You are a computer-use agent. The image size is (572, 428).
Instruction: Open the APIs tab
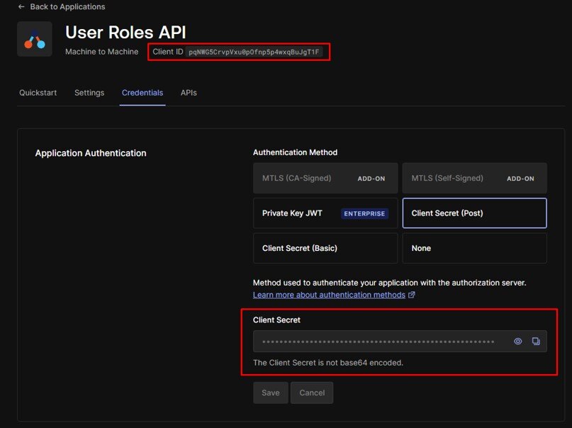[189, 93]
